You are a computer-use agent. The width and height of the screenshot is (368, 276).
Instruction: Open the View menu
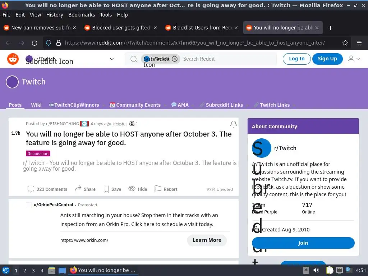click(x=36, y=15)
